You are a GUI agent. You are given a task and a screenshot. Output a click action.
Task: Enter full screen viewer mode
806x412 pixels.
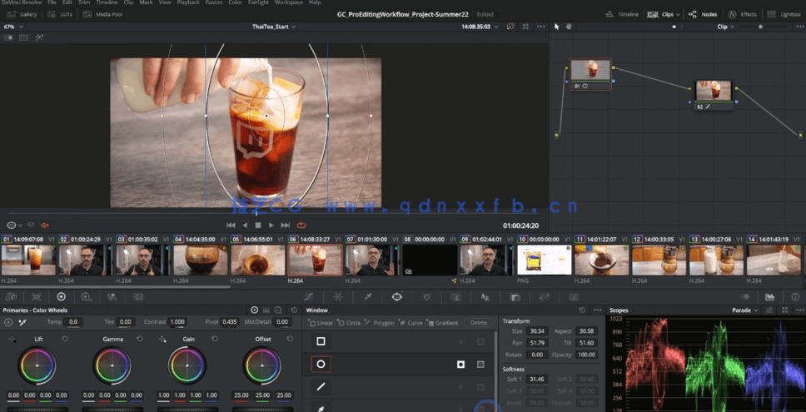point(525,27)
